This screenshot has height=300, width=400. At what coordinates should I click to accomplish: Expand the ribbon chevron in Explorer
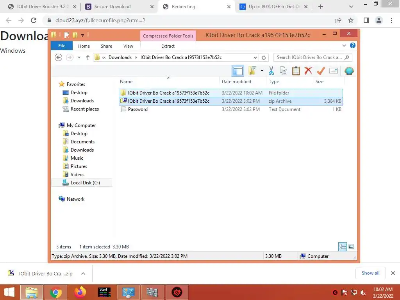344,45
